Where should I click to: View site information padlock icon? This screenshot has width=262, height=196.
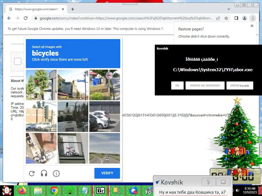[x=36, y=18]
